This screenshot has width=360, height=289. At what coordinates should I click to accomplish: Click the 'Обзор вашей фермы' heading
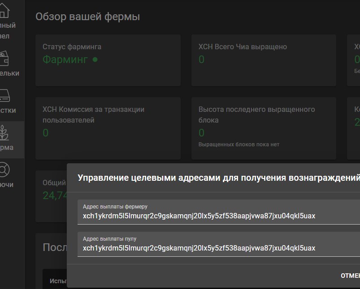(88, 17)
